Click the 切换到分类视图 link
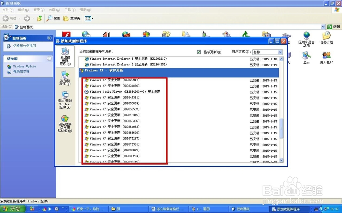Viewport: 342px width, 213px height. 24,46
